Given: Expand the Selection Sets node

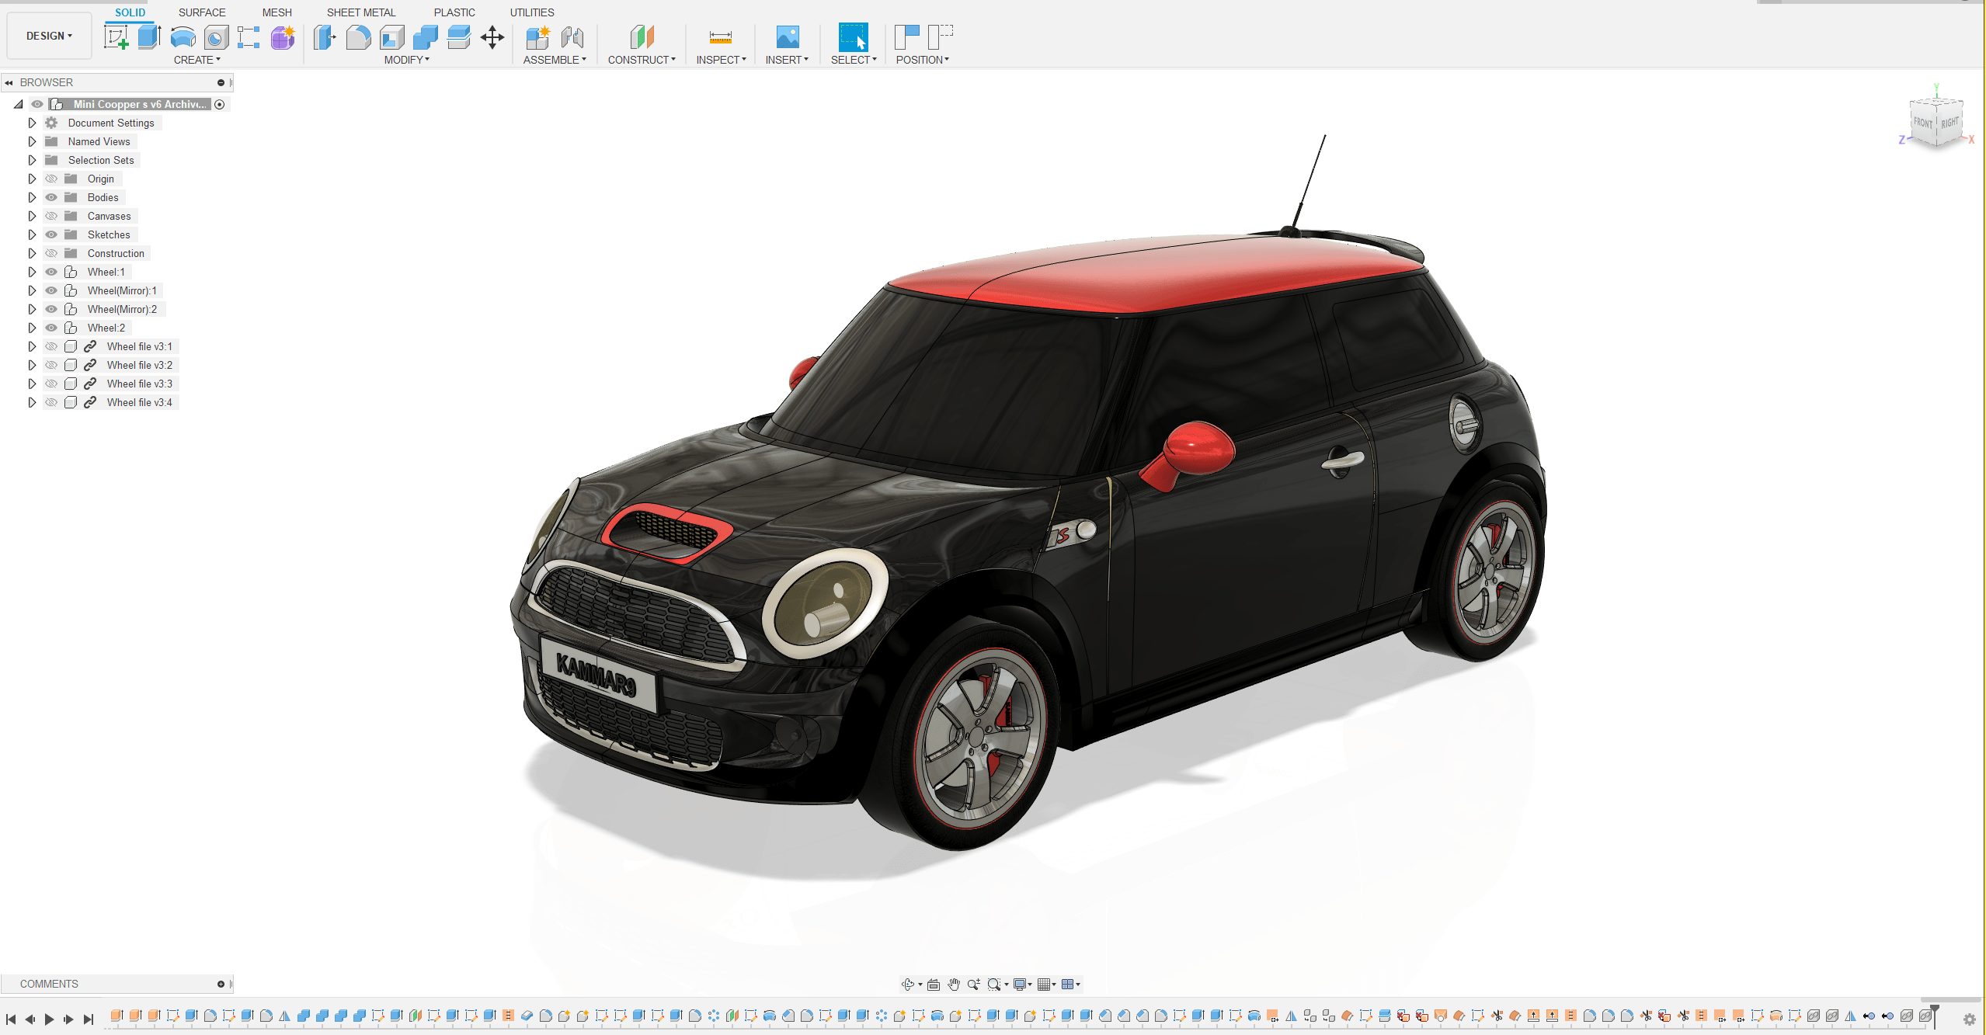Looking at the screenshot, I should 32,160.
